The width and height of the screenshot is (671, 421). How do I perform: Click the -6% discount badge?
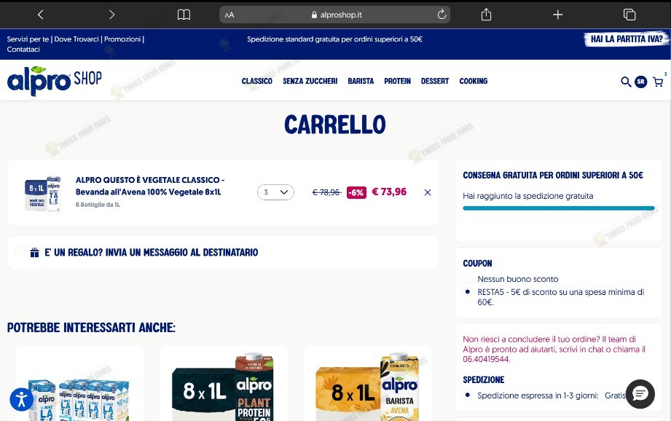click(356, 192)
